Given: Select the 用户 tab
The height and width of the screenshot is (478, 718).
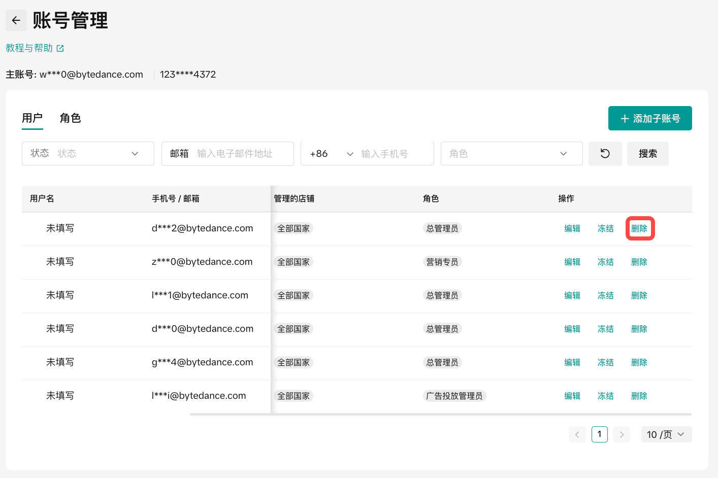Looking at the screenshot, I should pos(32,118).
